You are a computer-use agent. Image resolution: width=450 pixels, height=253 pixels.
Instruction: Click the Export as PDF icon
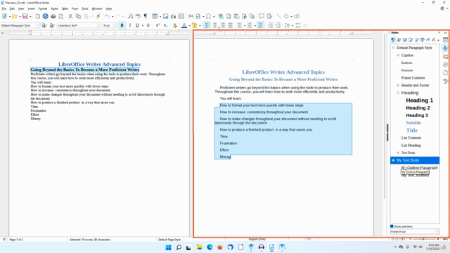37,16
